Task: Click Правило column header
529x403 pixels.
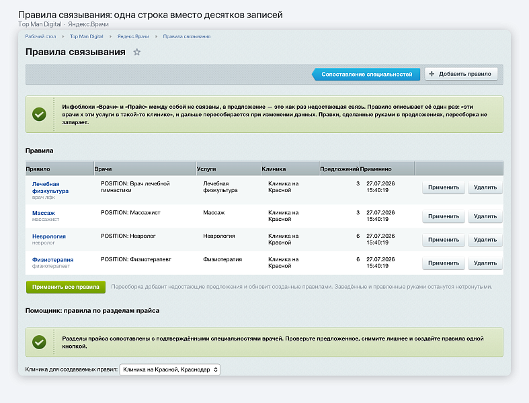Action: (59, 169)
